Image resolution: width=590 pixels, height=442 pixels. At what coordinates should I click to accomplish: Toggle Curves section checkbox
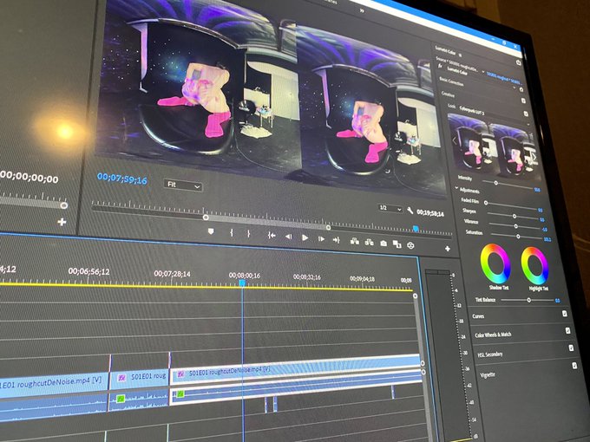565,314
